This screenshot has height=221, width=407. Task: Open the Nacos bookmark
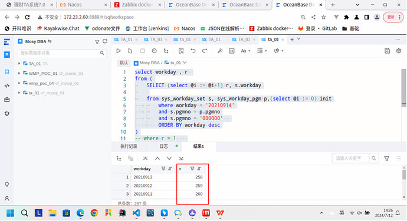pyautogui.click(x=185, y=28)
